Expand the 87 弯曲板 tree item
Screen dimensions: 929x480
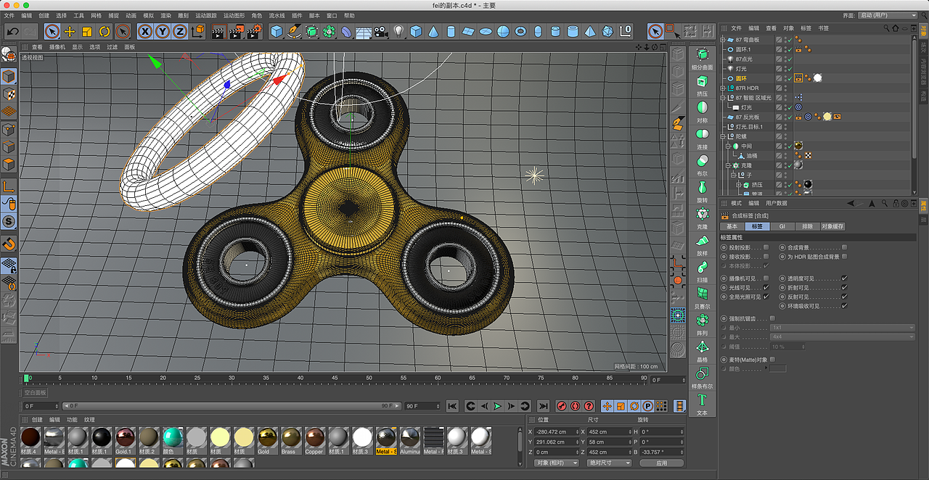723,39
